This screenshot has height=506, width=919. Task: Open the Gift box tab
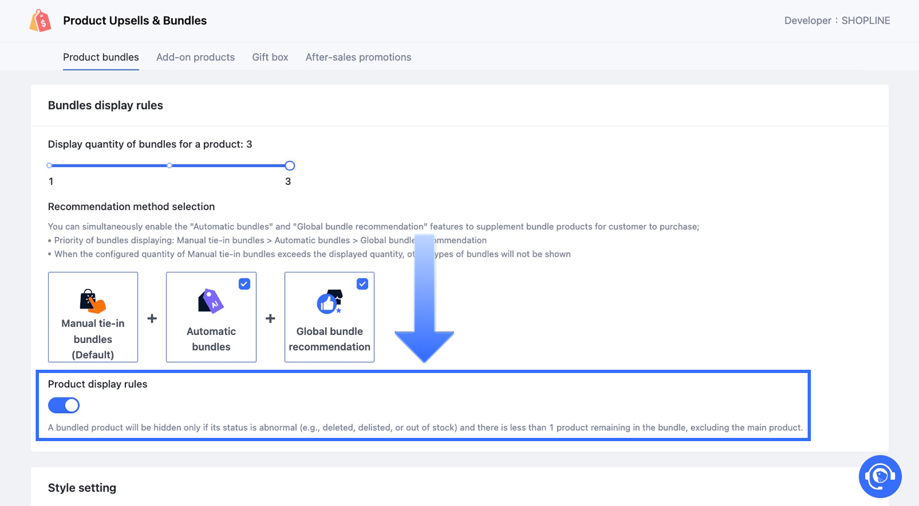click(x=270, y=57)
